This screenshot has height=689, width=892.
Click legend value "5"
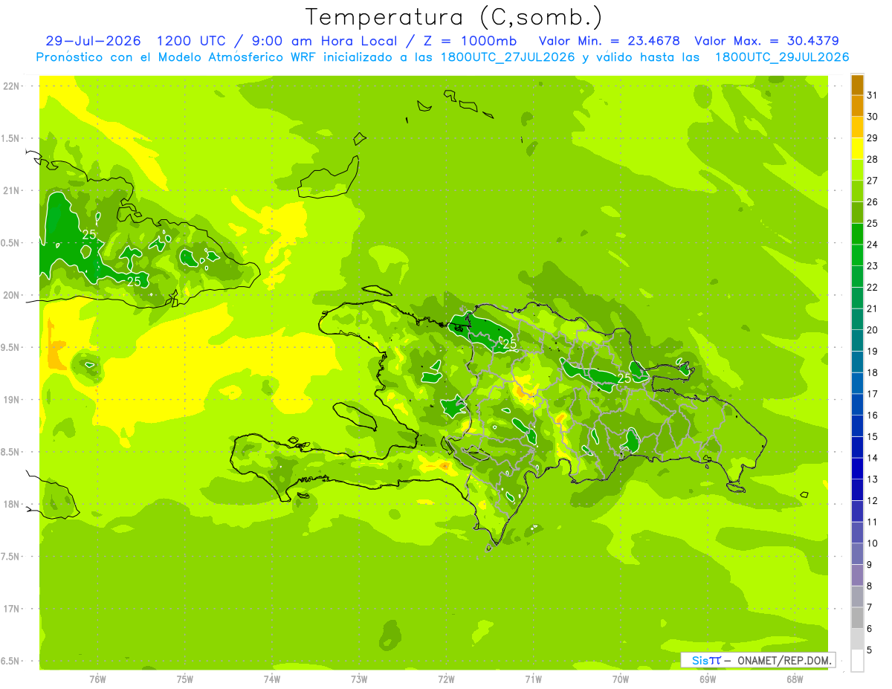coord(870,650)
